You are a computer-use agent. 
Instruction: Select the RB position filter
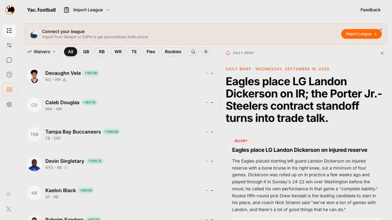(x=102, y=52)
